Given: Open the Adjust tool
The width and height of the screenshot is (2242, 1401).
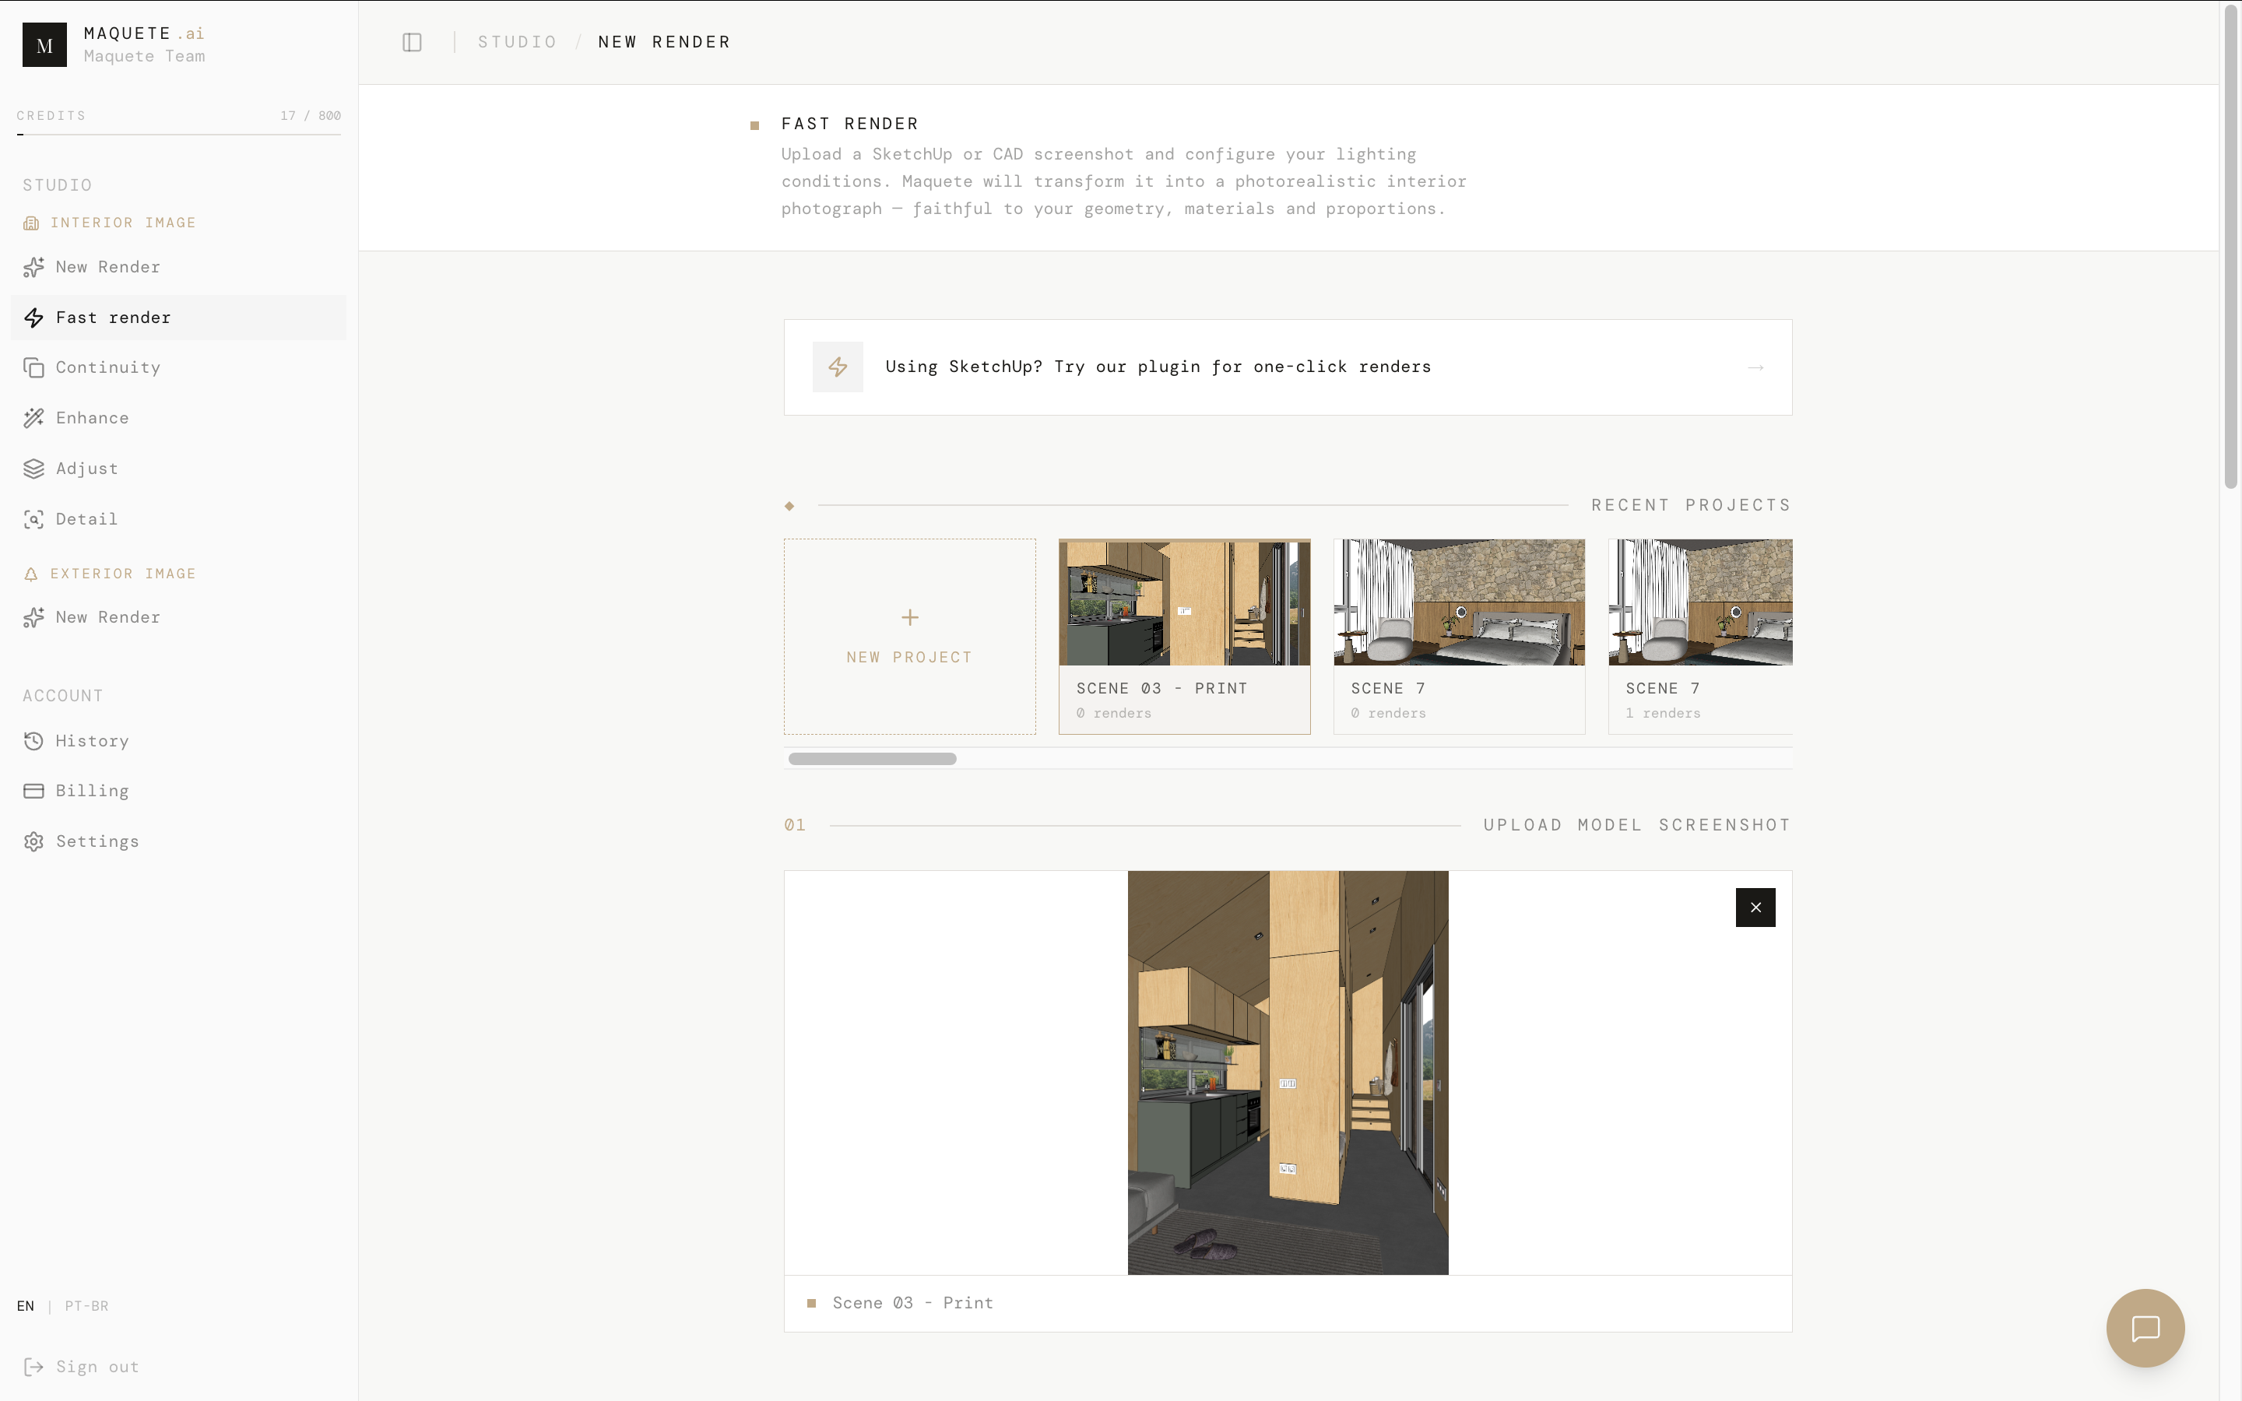Looking at the screenshot, I should pyautogui.click(x=87, y=468).
